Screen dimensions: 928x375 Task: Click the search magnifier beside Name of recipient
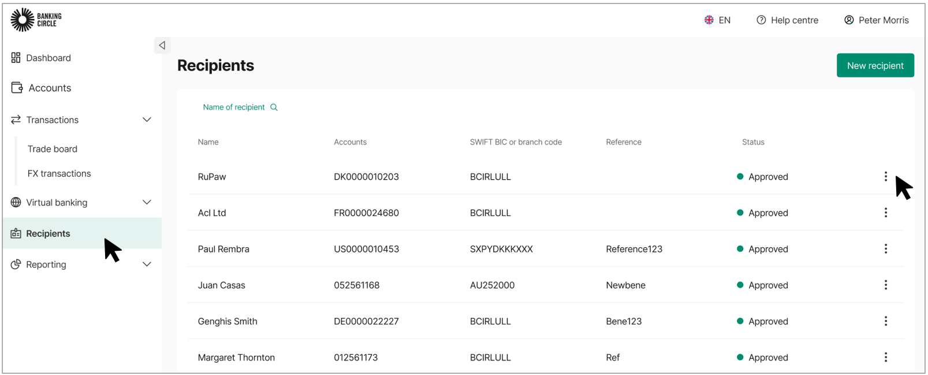tap(274, 107)
